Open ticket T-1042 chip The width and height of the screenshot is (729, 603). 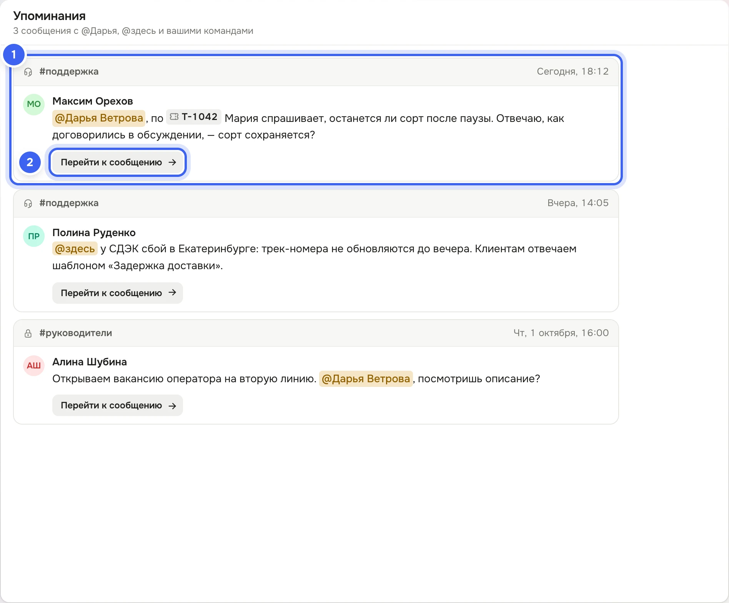[194, 117]
